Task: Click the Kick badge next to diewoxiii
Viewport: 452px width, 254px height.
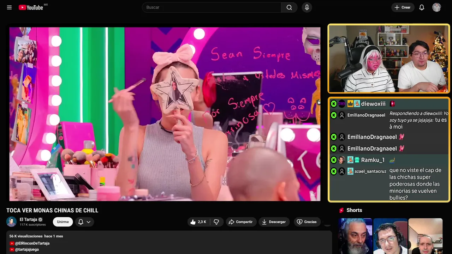Action: tap(334, 104)
